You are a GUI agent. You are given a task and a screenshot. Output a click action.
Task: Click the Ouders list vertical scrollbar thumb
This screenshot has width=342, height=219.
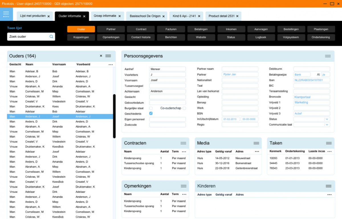click(114, 116)
